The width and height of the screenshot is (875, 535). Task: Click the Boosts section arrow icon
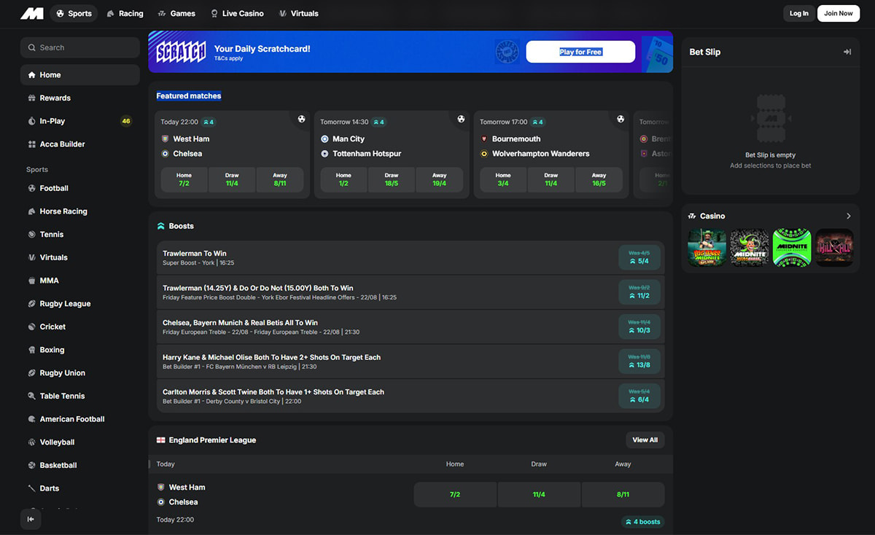point(161,226)
